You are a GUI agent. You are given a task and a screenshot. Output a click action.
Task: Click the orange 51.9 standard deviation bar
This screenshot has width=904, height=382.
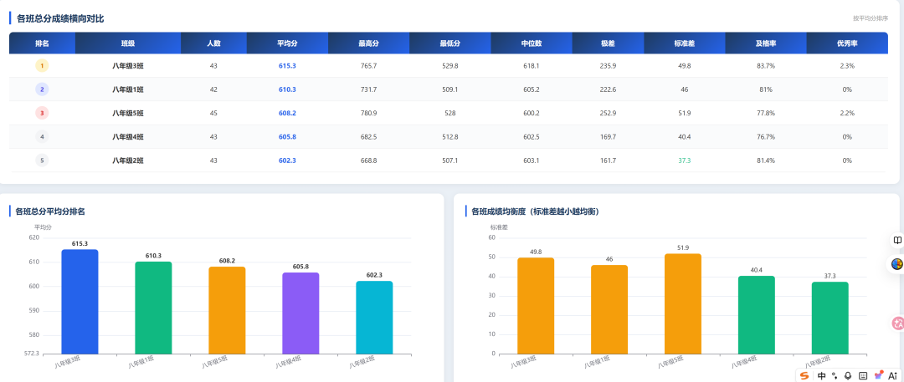pyautogui.click(x=683, y=303)
